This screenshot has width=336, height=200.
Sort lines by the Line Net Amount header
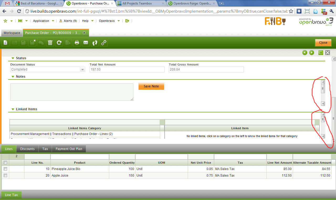280,163
